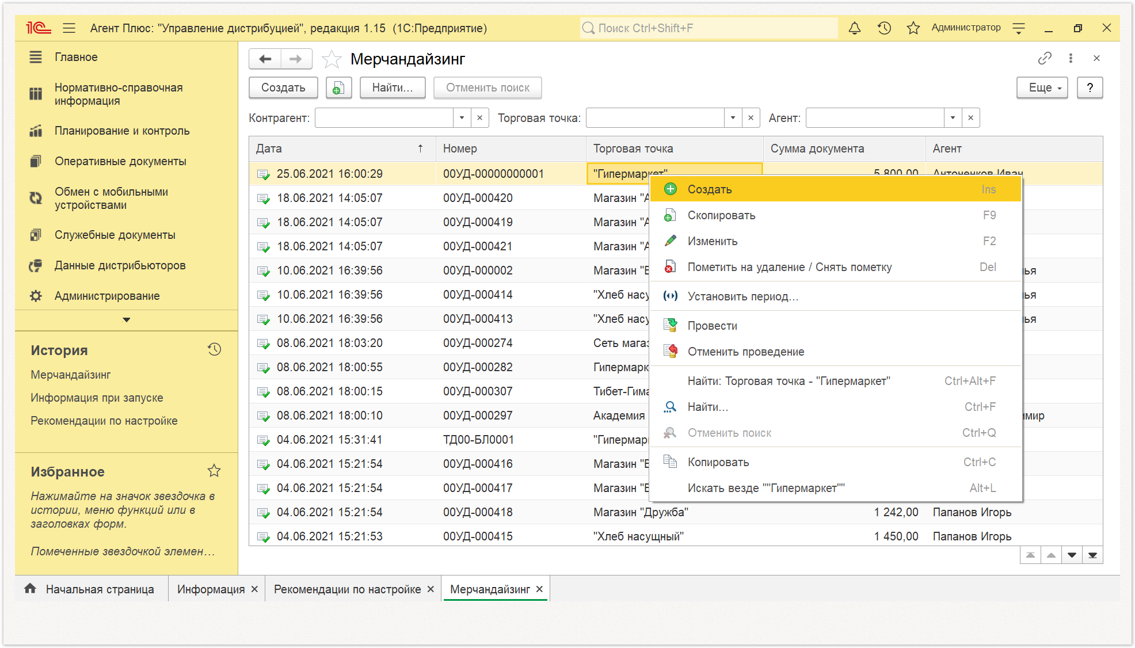Click history icon in the История panel

tap(214, 349)
